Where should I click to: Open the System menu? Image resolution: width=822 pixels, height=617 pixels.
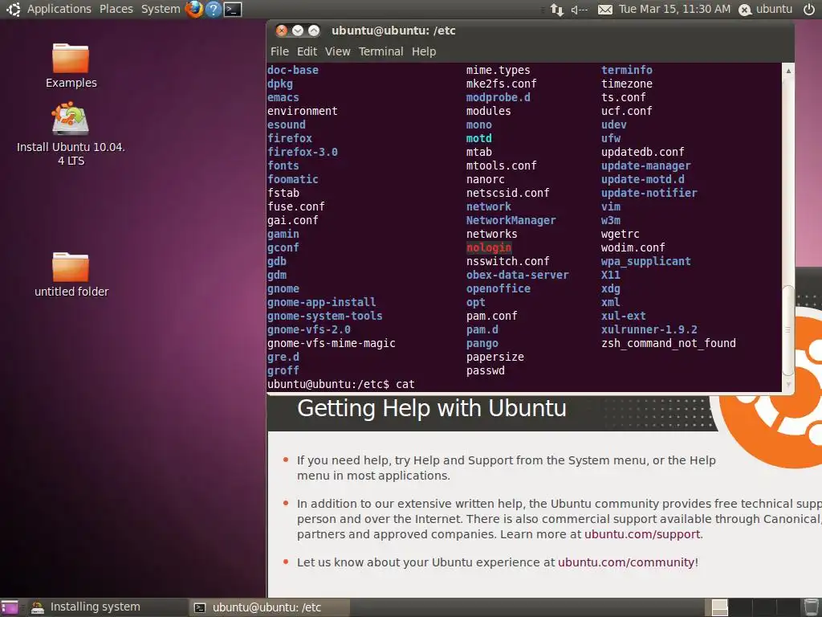(161, 9)
